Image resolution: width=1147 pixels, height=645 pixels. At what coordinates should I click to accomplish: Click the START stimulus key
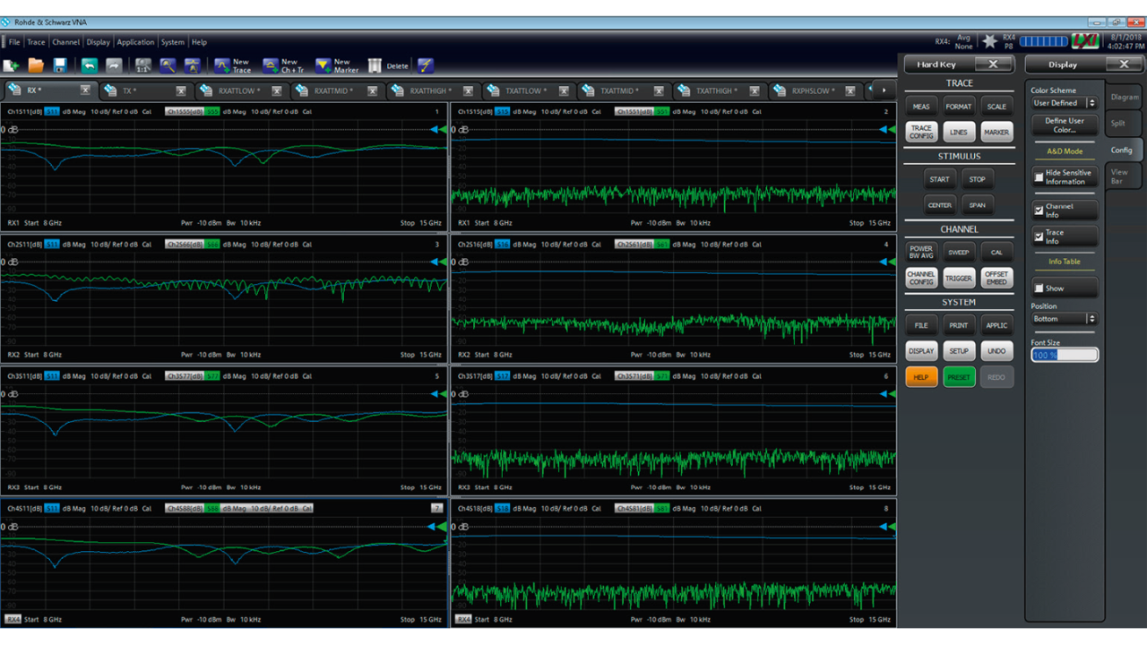pyautogui.click(x=939, y=179)
